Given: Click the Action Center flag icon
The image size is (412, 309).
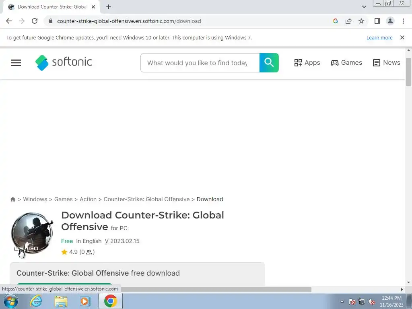Looking at the screenshot, I should coord(352,302).
